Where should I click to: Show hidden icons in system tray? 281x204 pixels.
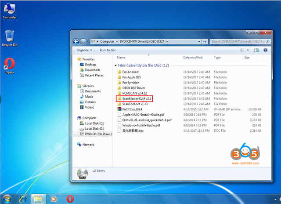275,199
